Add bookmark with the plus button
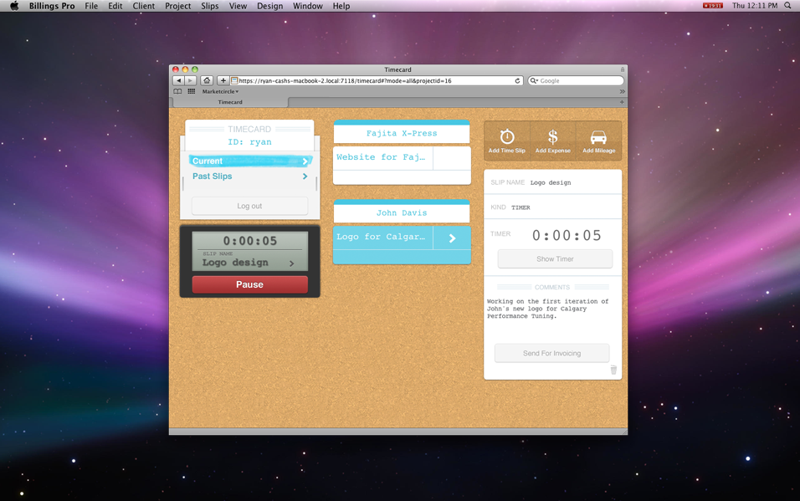Image resolution: width=800 pixels, height=501 pixels. 223,80
